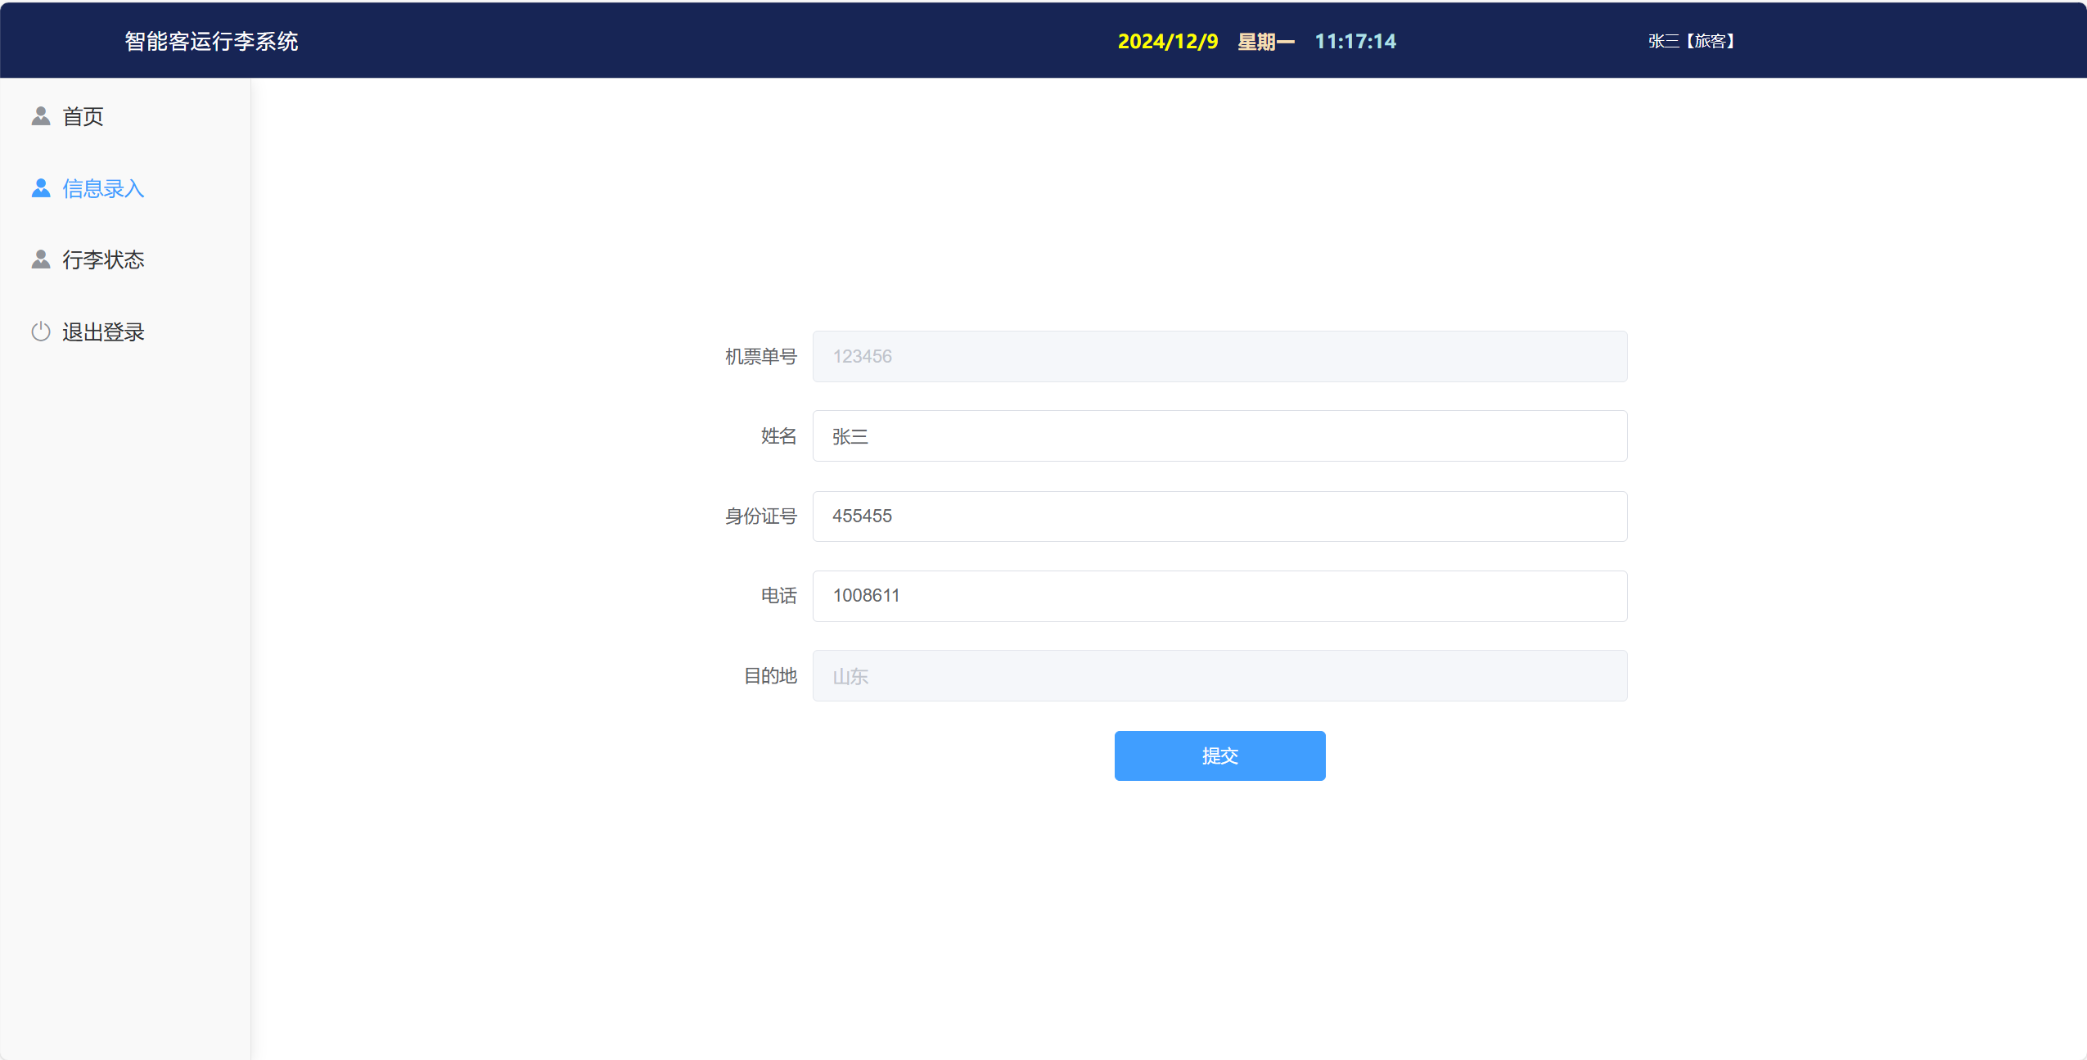Click the 机票单号 field showing 123456

coord(1219,356)
